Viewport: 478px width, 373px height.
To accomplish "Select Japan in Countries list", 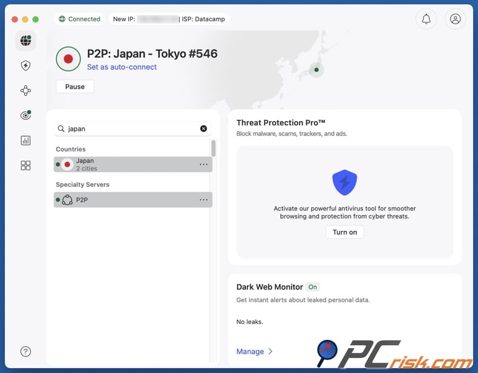I will (133, 164).
